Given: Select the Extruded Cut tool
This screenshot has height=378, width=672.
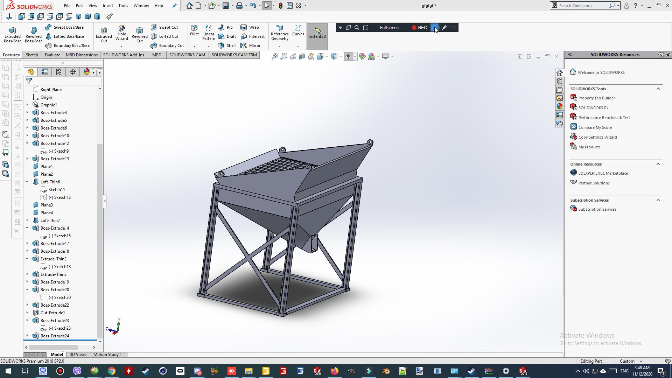Looking at the screenshot, I should [104, 35].
